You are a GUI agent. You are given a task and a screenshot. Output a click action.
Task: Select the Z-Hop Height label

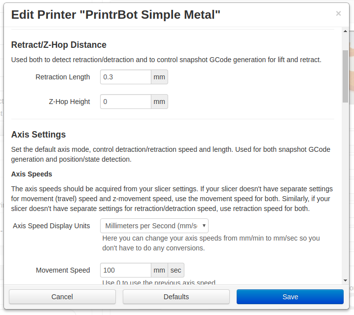(x=70, y=102)
